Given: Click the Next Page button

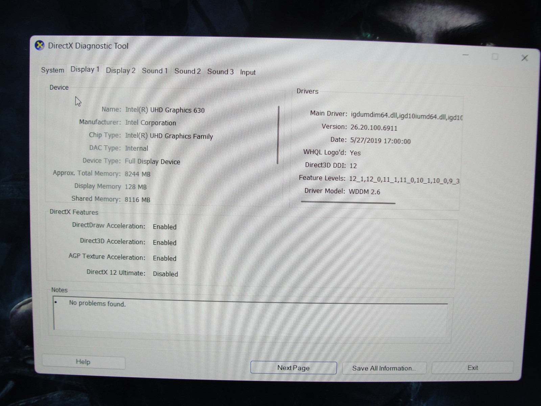Looking at the screenshot, I should 293,368.
